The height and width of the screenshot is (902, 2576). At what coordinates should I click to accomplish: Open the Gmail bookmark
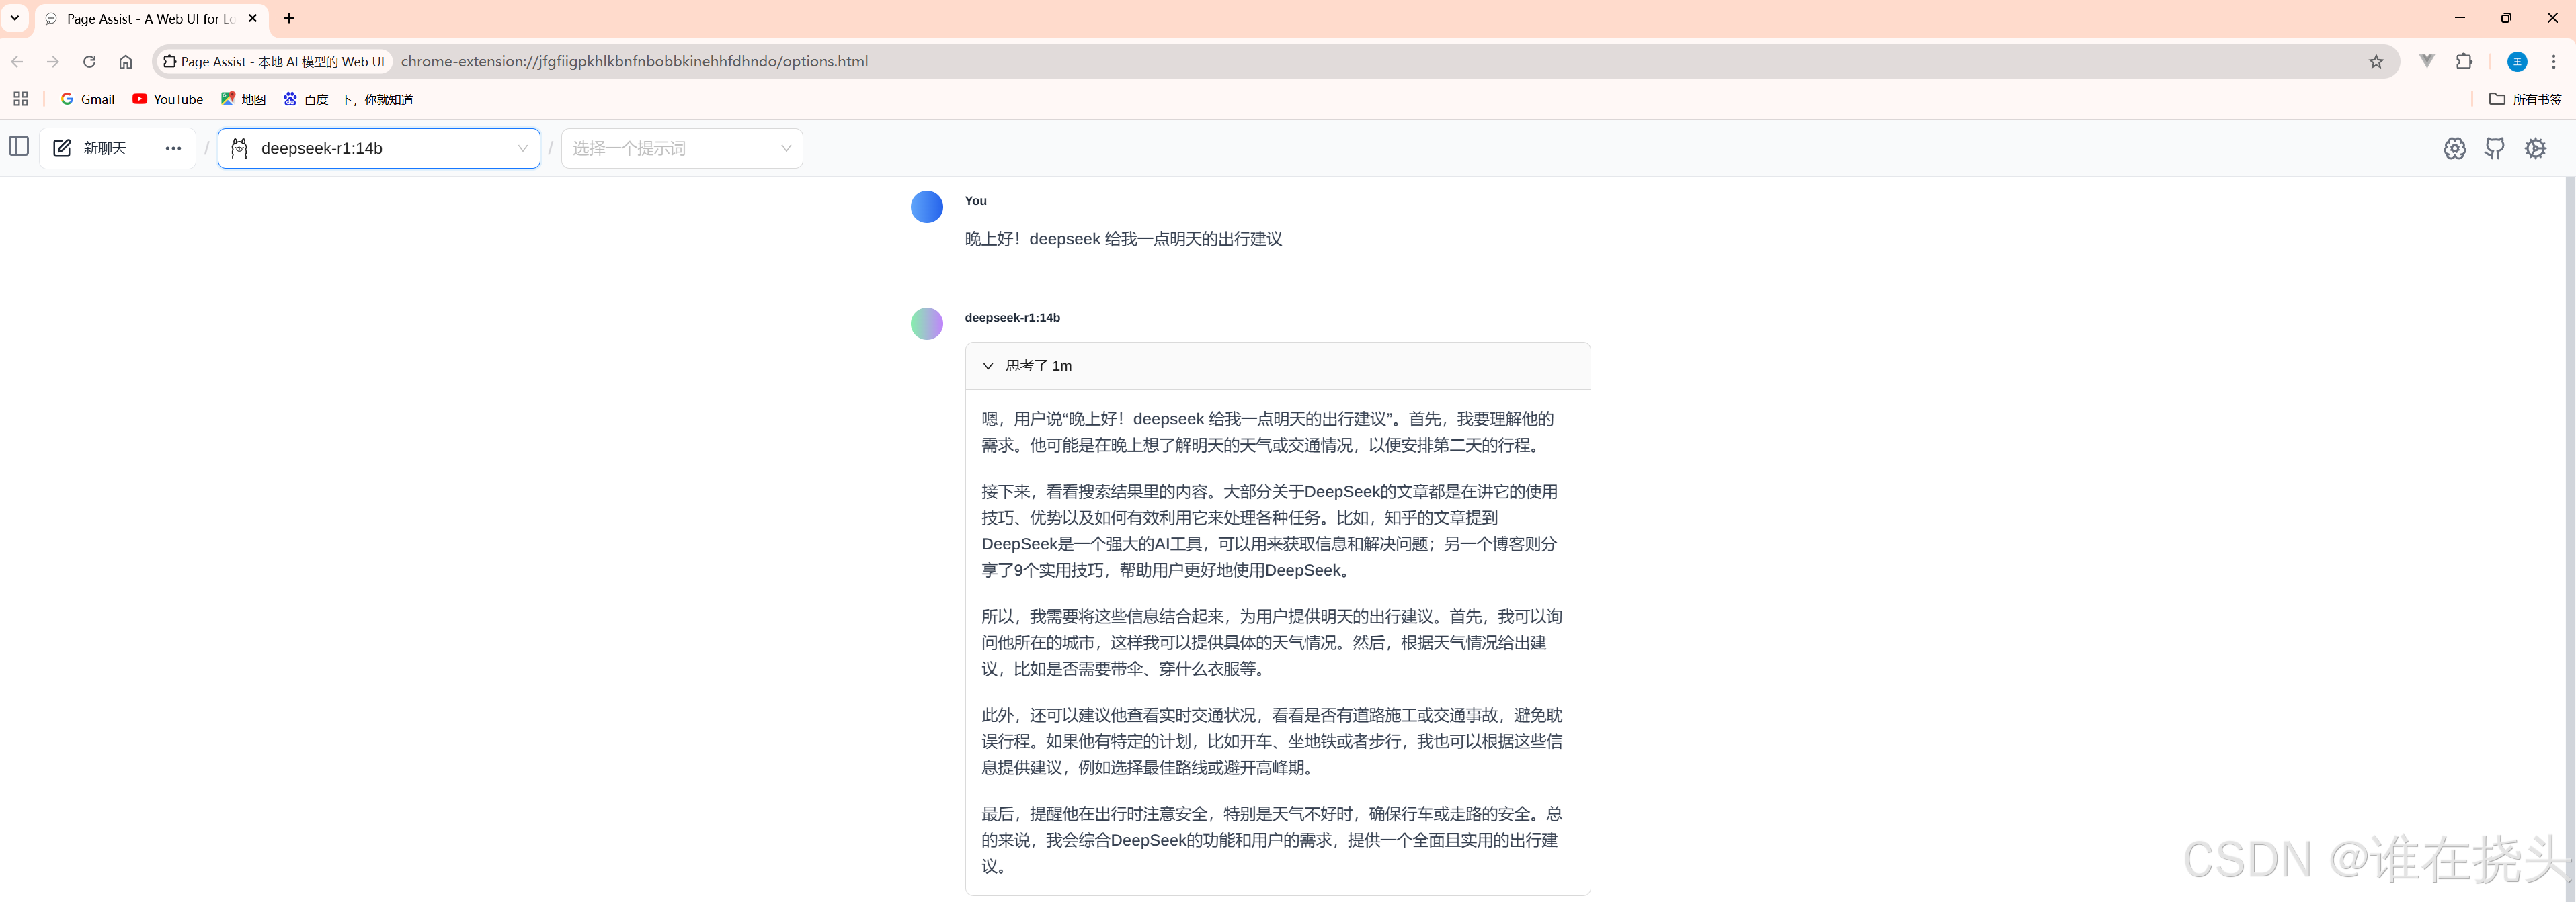[x=88, y=99]
